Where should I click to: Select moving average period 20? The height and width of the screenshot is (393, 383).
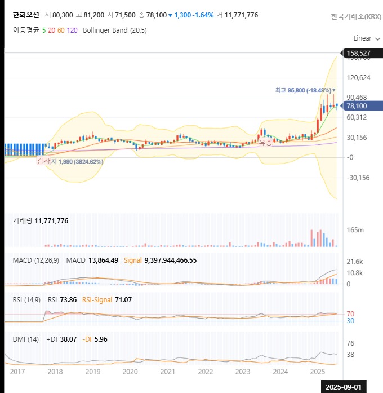(x=52, y=30)
